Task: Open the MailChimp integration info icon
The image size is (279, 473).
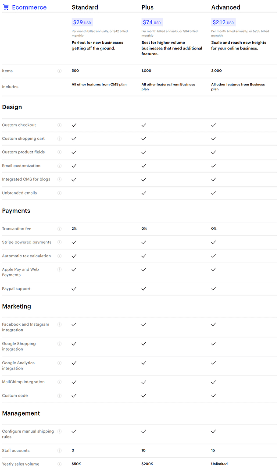Action: point(60,382)
